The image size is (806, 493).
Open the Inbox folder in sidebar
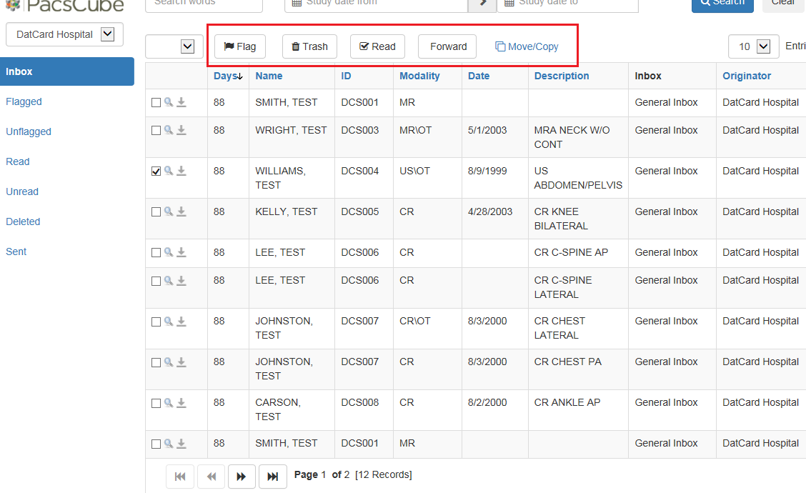pyautogui.click(x=67, y=71)
